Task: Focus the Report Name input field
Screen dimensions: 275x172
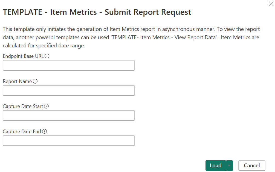Action: pos(69,91)
